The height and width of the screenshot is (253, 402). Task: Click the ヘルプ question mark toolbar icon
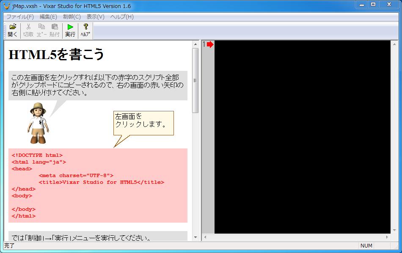coord(85,30)
